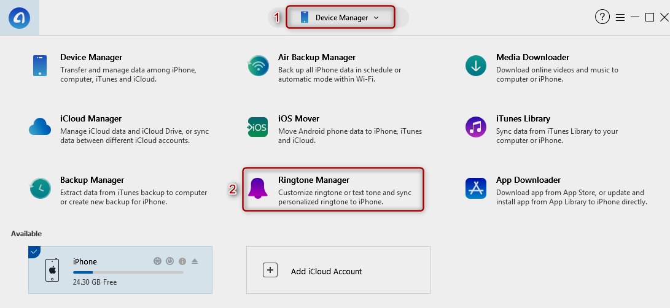Open Device Manager title in grid
The height and width of the screenshot is (308, 670).
tap(91, 57)
